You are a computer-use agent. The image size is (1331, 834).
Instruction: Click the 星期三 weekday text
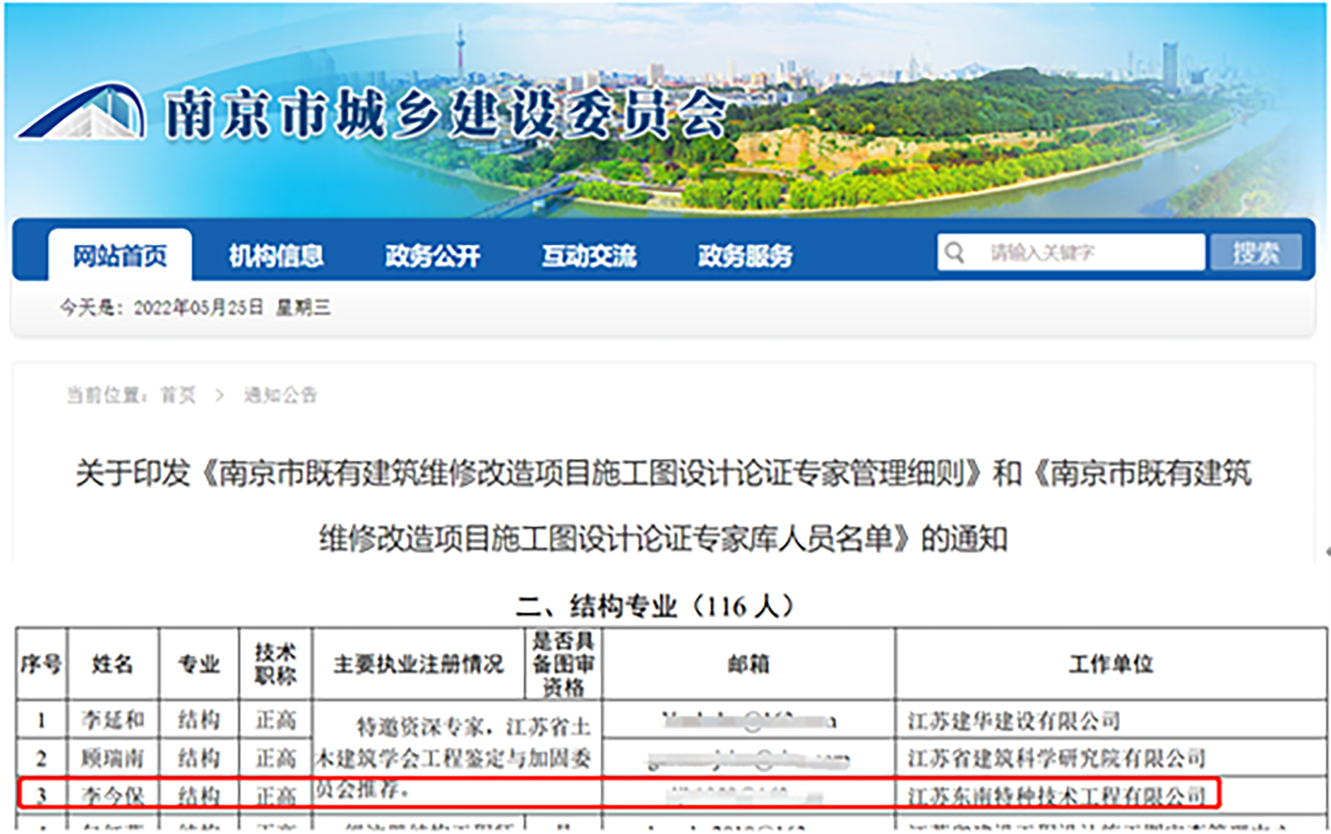point(303,308)
